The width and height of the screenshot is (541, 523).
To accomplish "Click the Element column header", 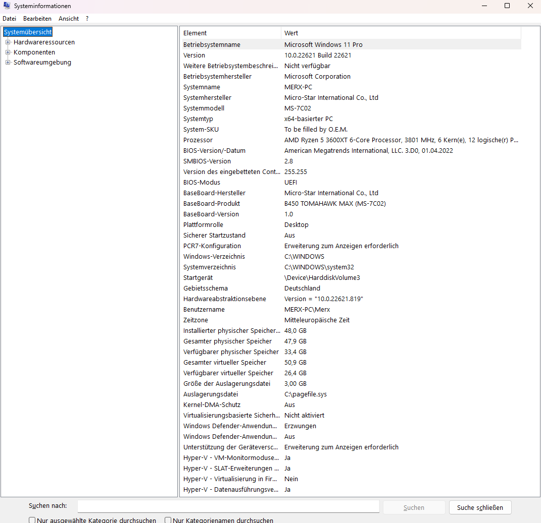I will (x=231, y=33).
